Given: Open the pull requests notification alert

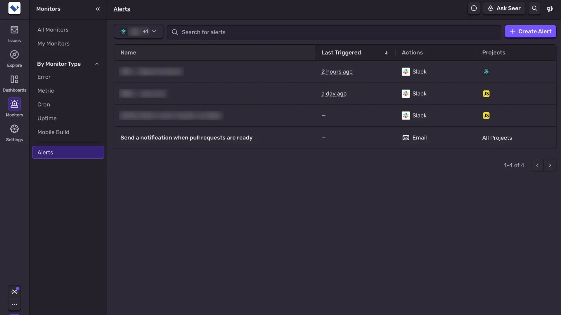Looking at the screenshot, I should click(x=186, y=138).
